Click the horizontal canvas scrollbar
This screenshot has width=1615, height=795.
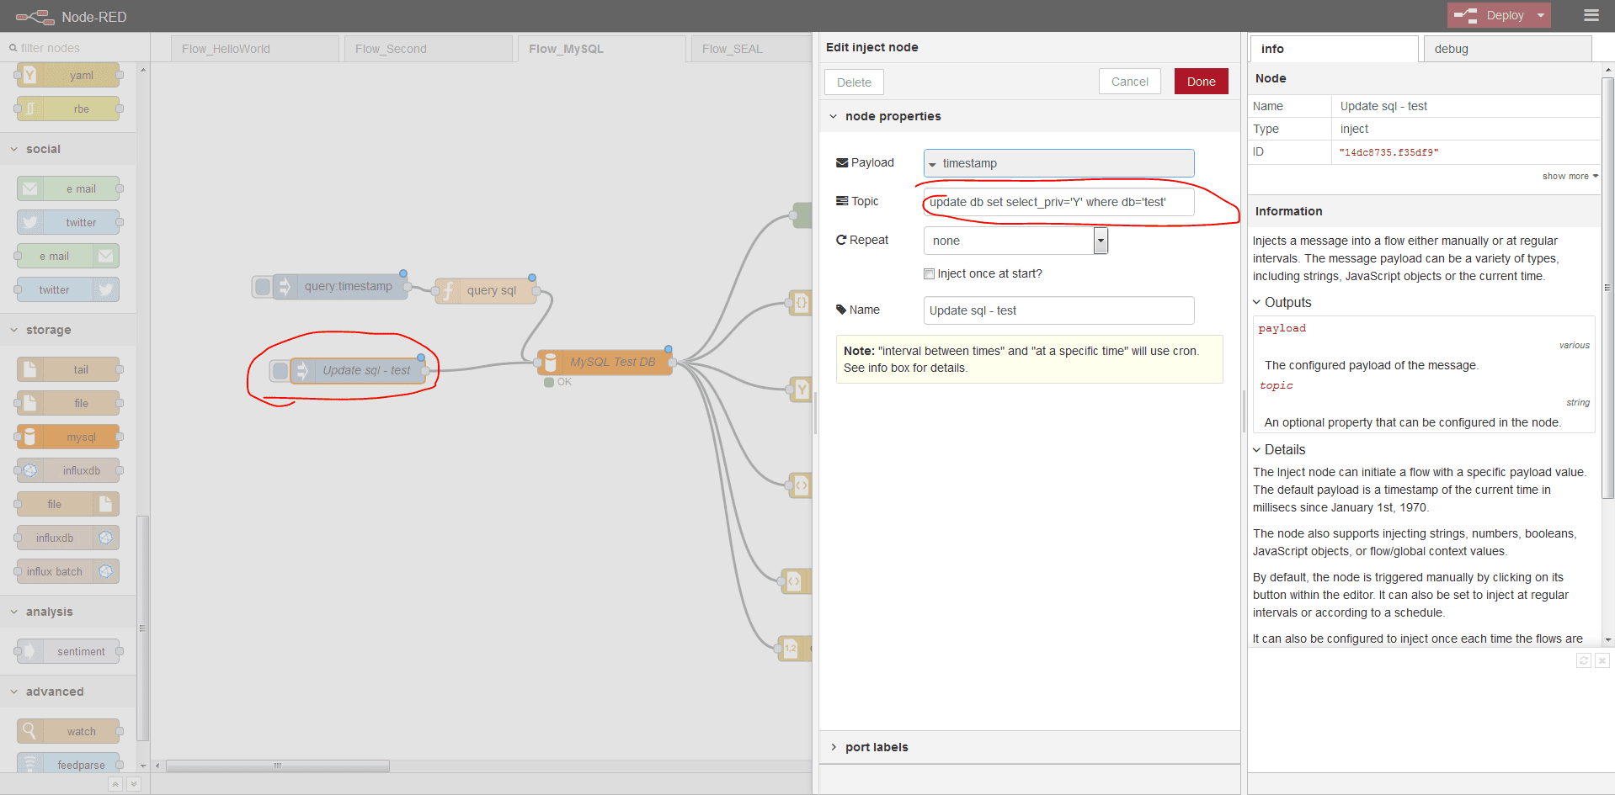(x=277, y=766)
